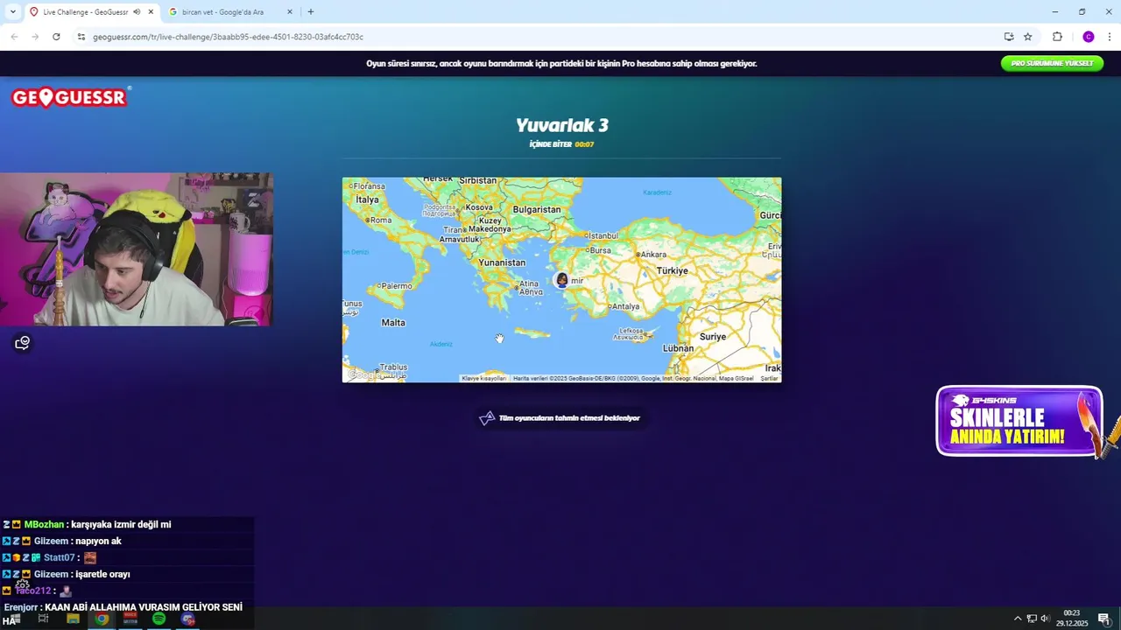Open the Voicemeeter taskbar app
Viewport: 1121px width, 630px height.
[130, 619]
